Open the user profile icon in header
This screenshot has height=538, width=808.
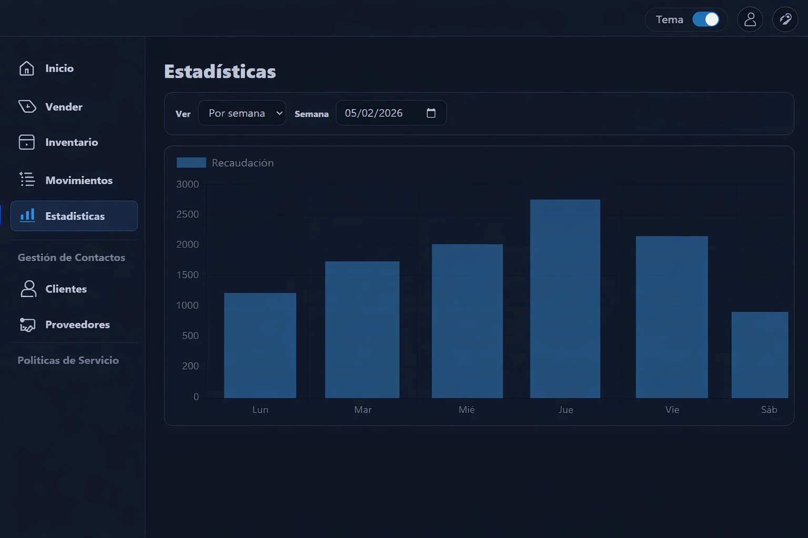[x=750, y=20]
